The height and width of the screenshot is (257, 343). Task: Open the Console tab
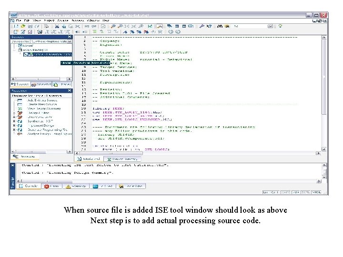[29, 186]
